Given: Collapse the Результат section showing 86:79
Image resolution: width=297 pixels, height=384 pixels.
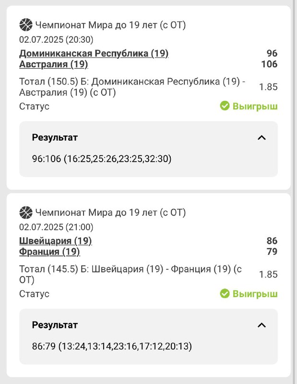Looking at the screenshot, I should pyautogui.click(x=261, y=325).
